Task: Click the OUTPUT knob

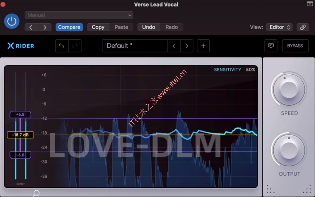Action: tap(289, 150)
